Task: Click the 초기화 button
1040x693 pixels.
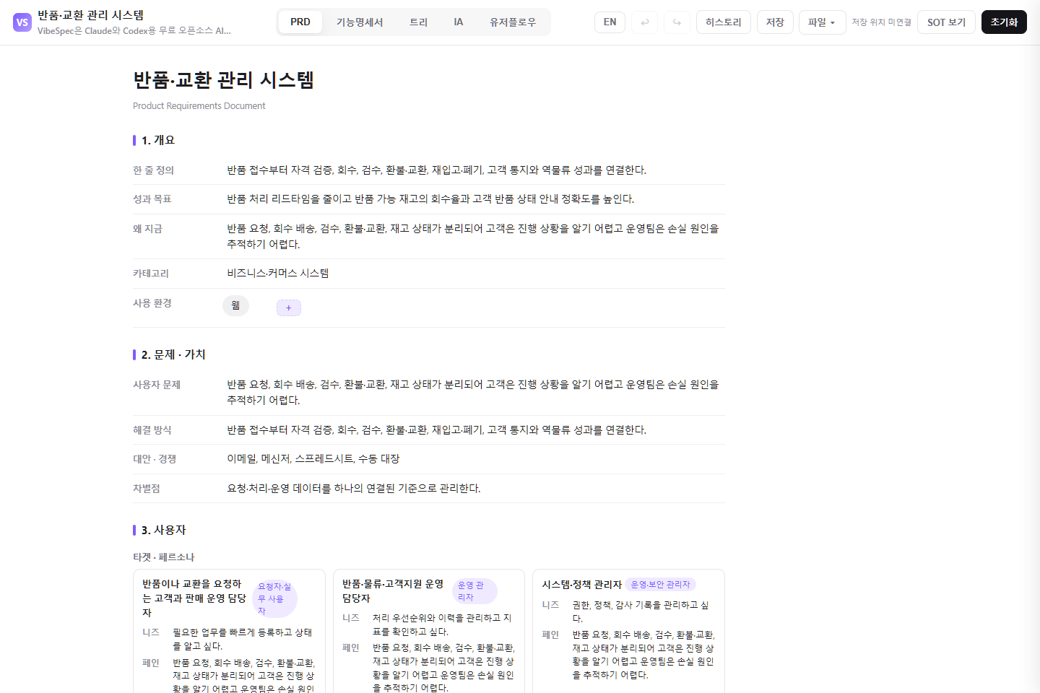Action: point(1004,22)
